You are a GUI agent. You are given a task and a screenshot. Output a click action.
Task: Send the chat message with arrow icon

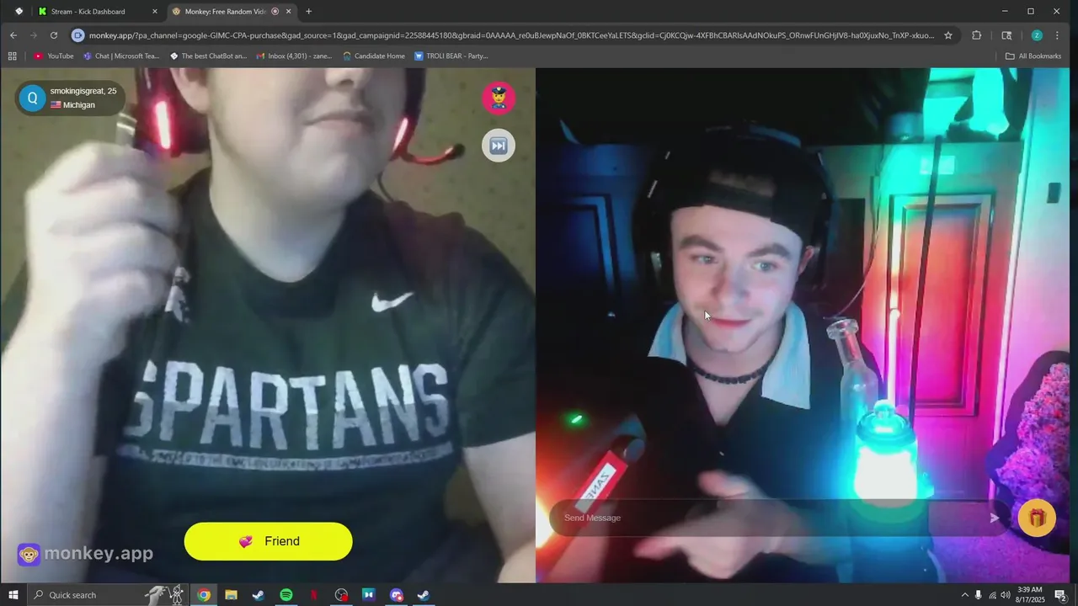pyautogui.click(x=994, y=518)
